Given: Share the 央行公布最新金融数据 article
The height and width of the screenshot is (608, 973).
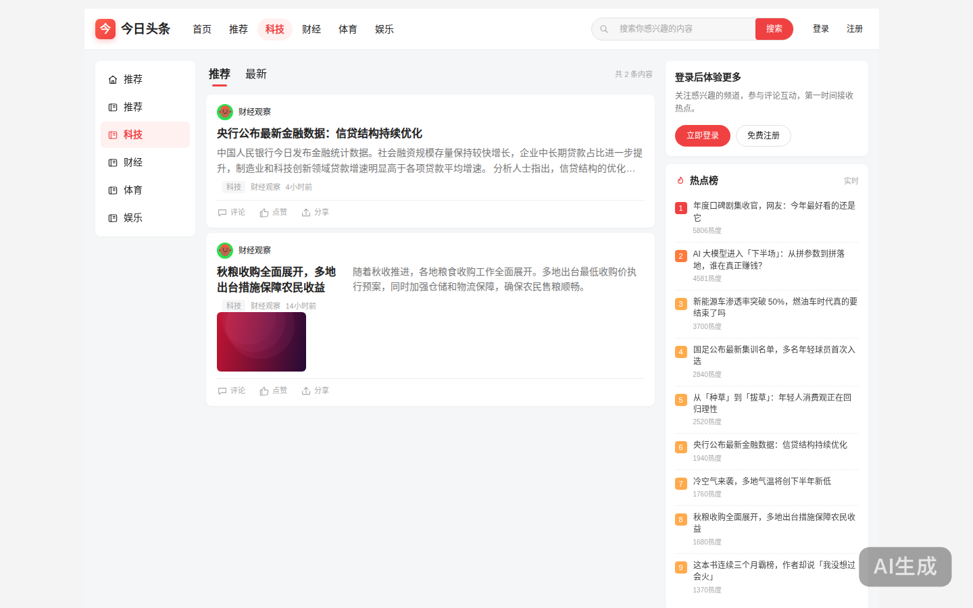Looking at the screenshot, I should coord(316,212).
